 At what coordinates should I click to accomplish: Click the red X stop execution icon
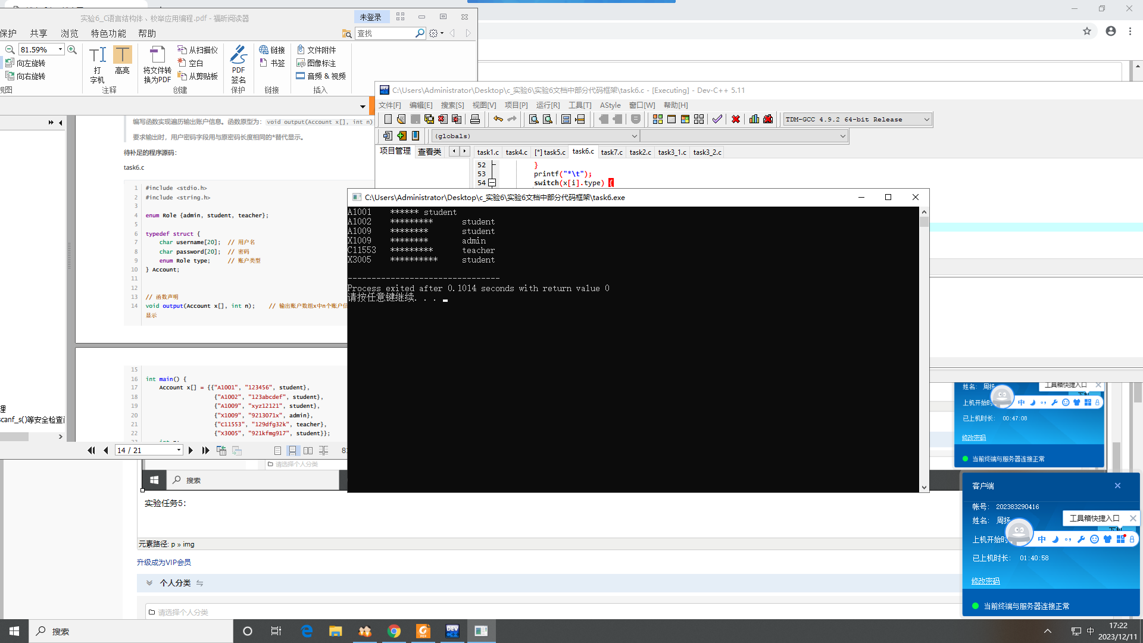pyautogui.click(x=736, y=120)
